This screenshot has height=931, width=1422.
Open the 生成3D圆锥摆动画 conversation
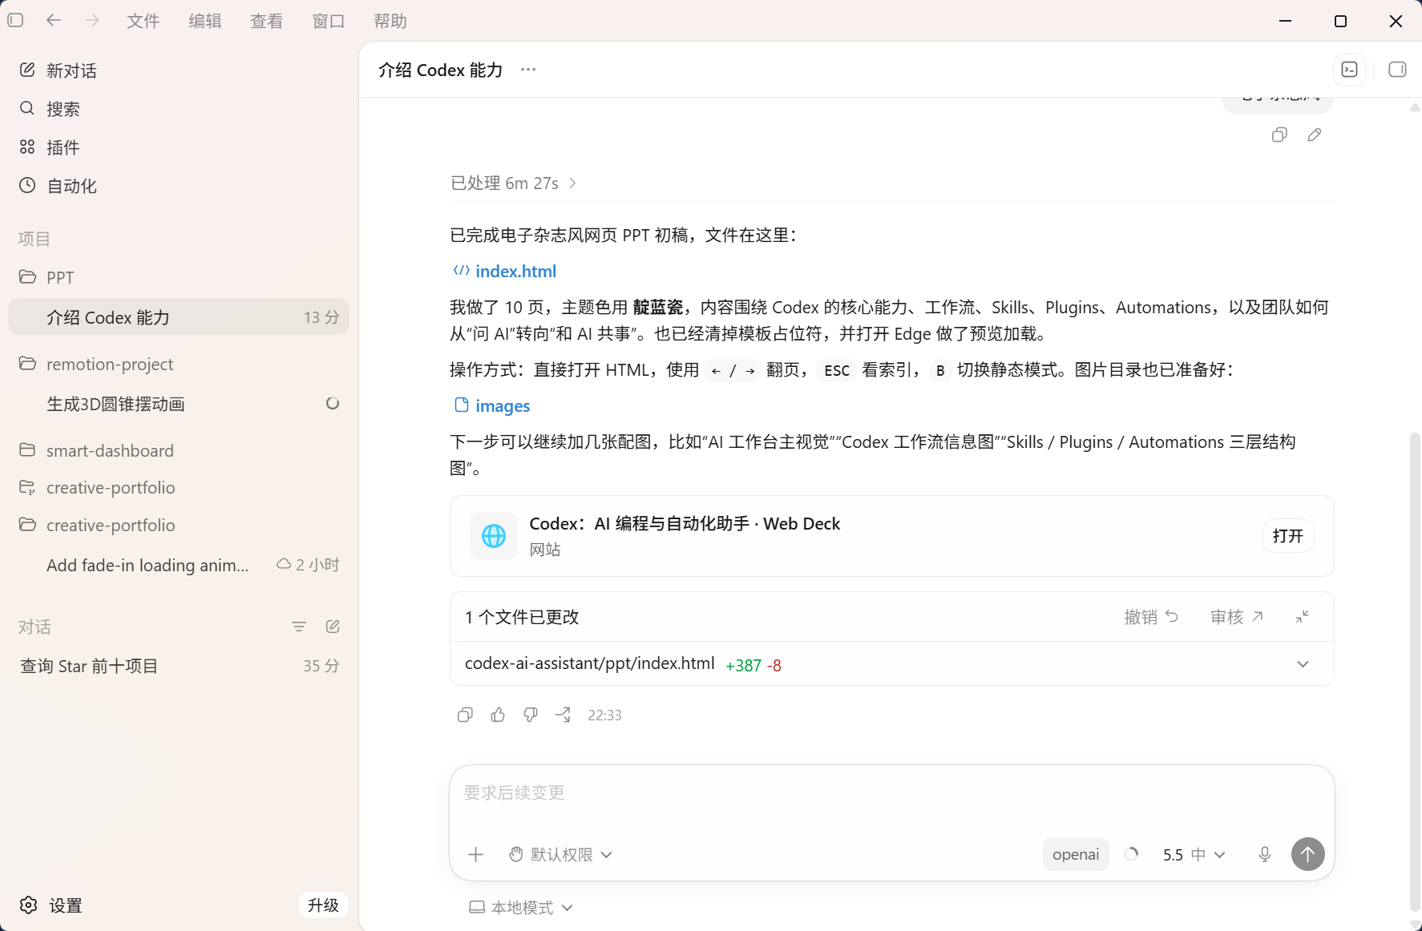[179, 404]
